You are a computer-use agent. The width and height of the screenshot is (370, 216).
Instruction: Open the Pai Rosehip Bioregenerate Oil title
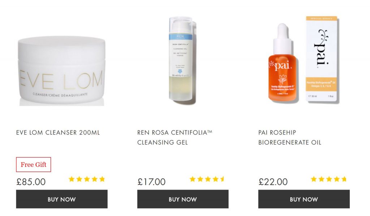click(290, 138)
